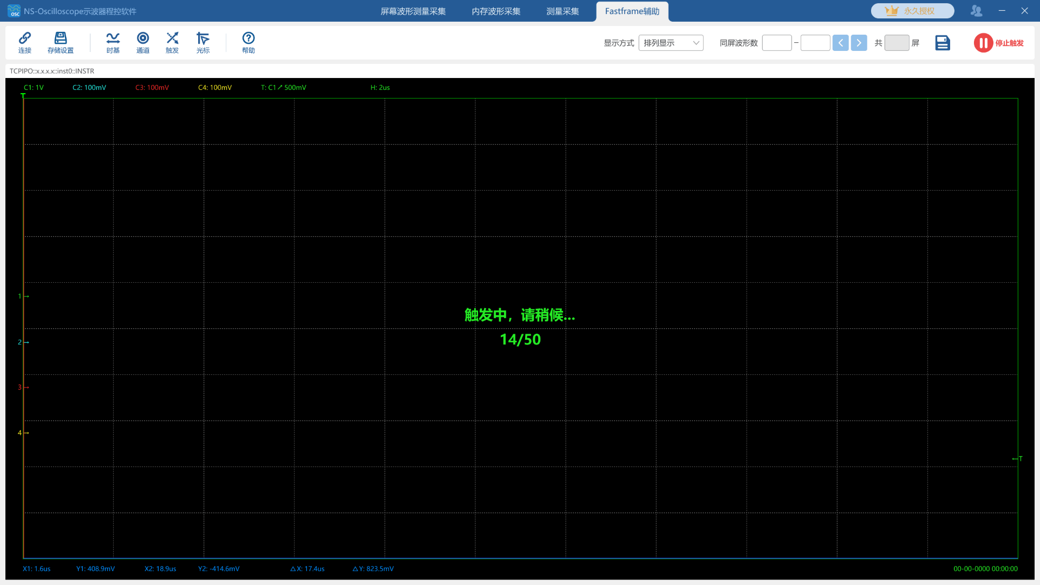
Task: Open the 屏幕波形测量采集 page
Action: point(413,11)
